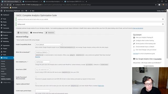Open Media settings submenu item
Image resolution: width=168 pixels, height=94 pixels.
coord(3,71)
